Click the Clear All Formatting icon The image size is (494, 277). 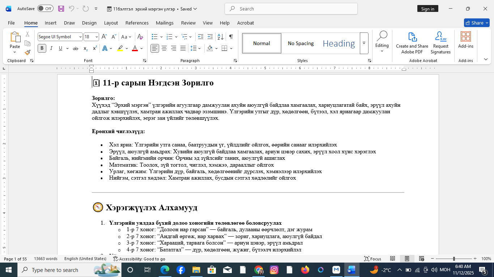coord(140,37)
